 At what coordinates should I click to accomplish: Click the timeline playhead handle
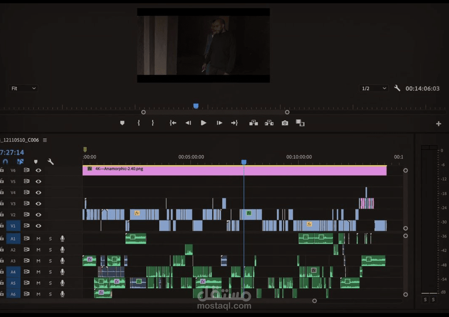click(244, 162)
